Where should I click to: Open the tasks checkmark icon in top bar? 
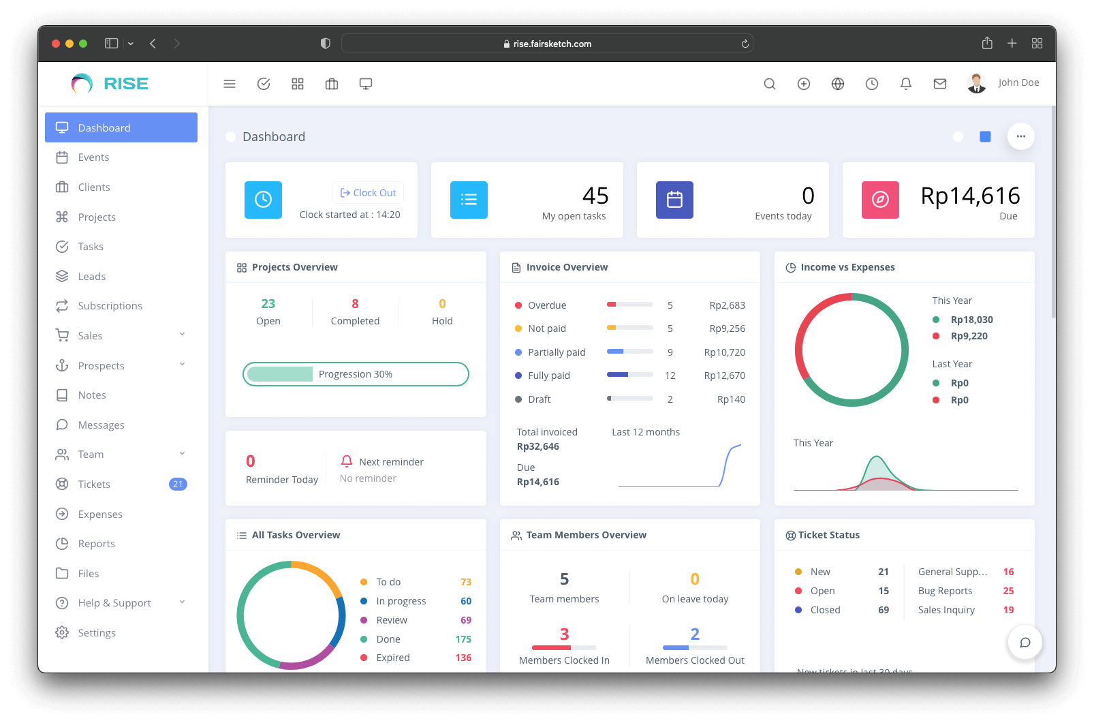(x=264, y=84)
